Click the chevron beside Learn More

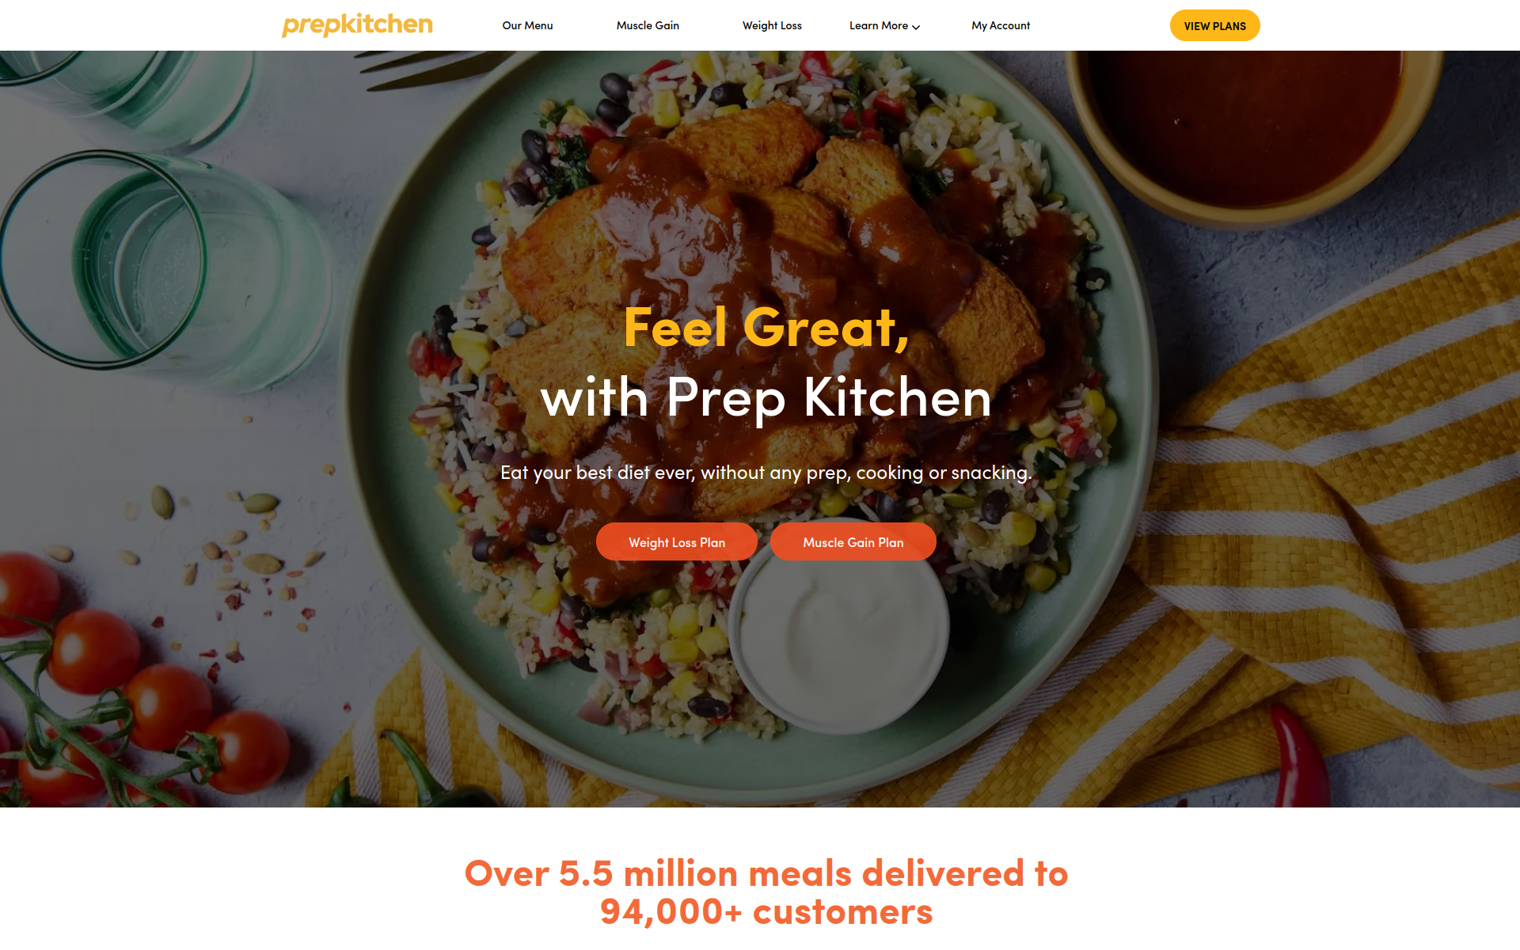[x=916, y=27]
